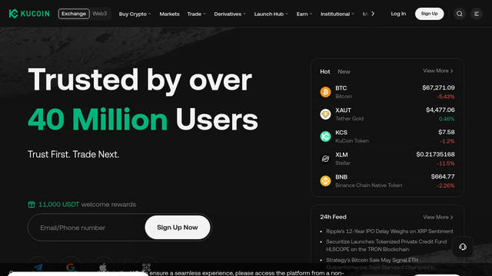Open View More in 24h Feed

[x=438, y=217]
